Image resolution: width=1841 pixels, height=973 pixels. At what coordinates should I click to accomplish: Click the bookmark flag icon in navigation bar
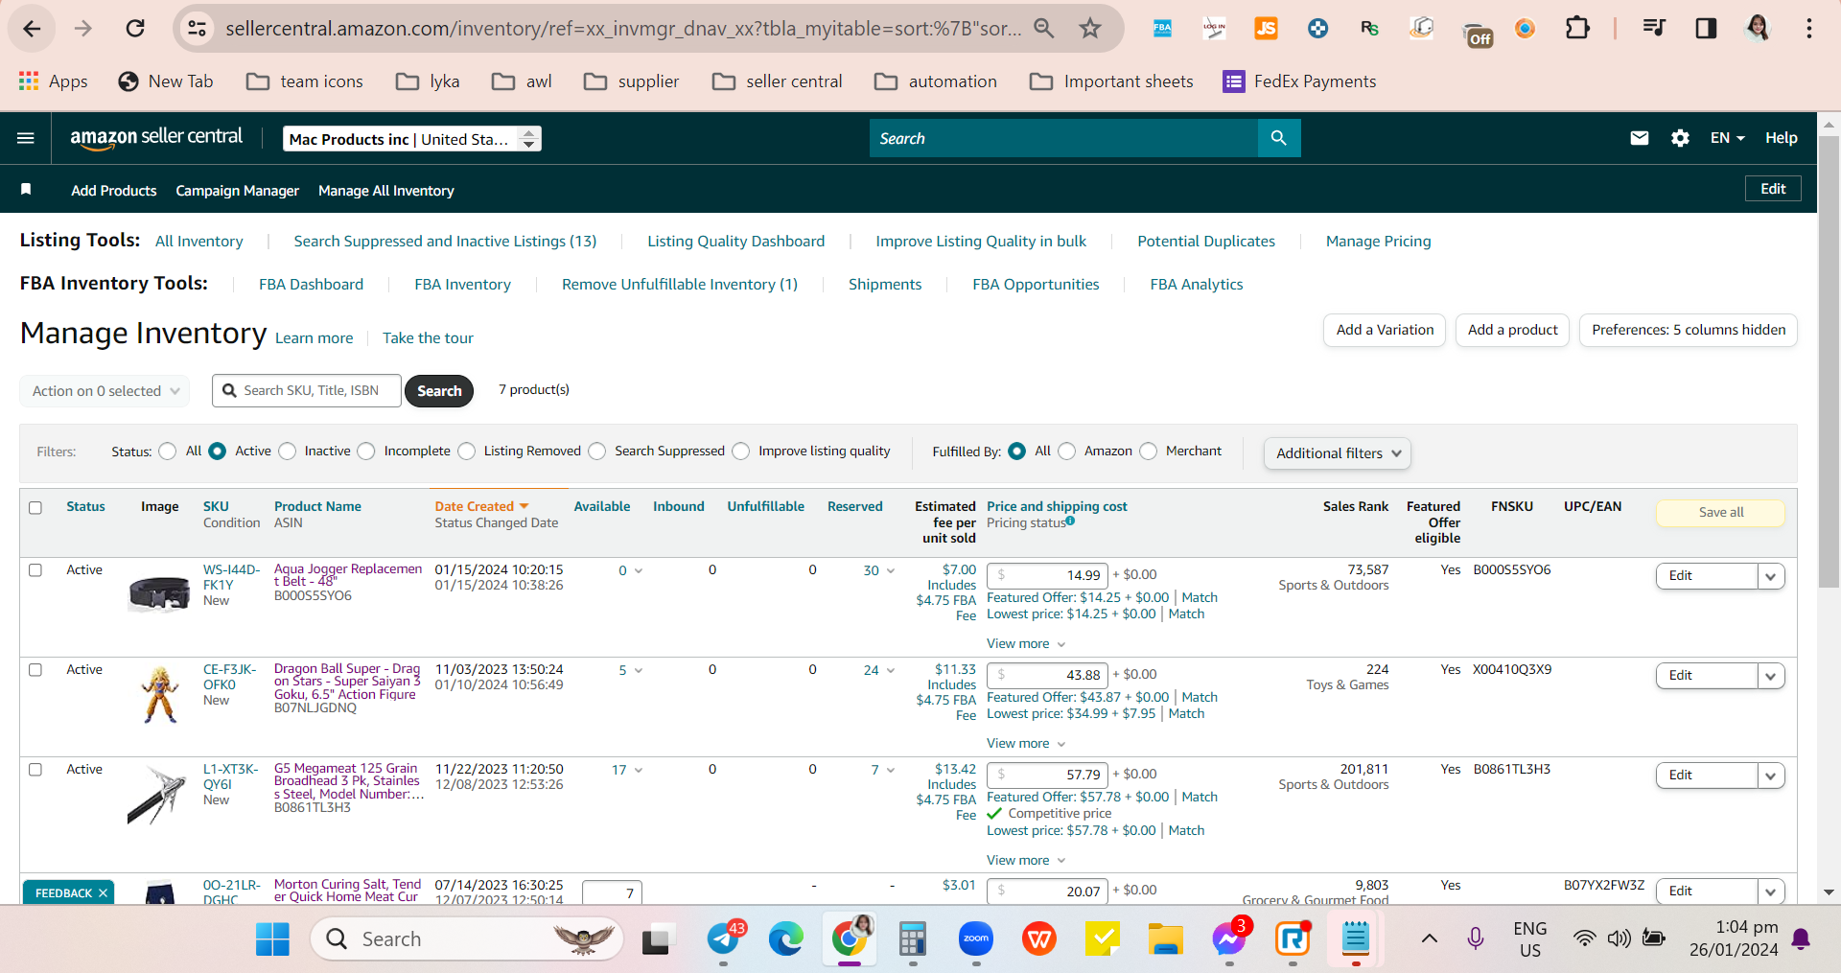(26, 190)
